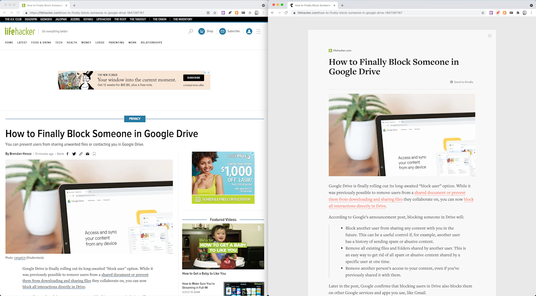
Task: Go back in right window
Action: point(273,13)
